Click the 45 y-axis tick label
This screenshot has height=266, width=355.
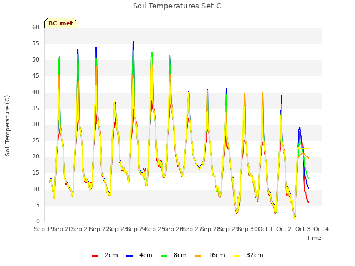click(35, 76)
